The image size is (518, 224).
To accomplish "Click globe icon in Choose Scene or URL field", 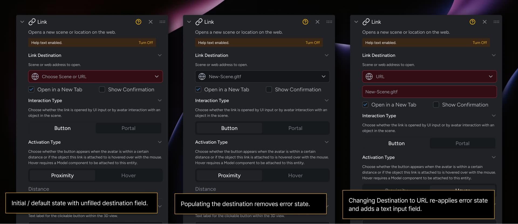I will (x=35, y=77).
